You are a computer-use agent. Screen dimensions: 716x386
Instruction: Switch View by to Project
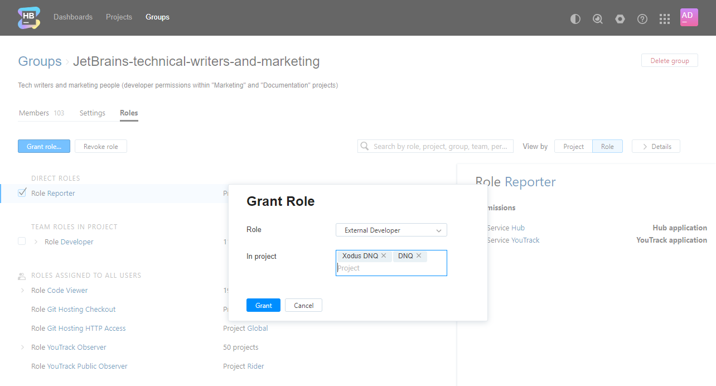[573, 146]
